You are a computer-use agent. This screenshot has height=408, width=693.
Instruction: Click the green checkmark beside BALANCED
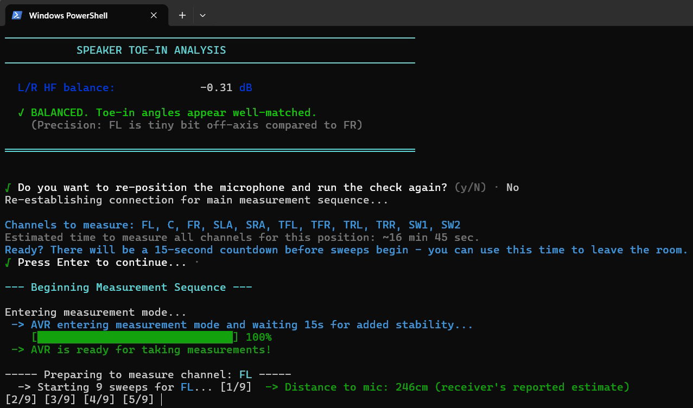point(21,113)
